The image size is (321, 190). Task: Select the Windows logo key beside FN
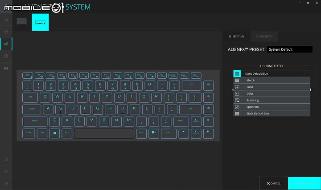[x=55, y=133]
